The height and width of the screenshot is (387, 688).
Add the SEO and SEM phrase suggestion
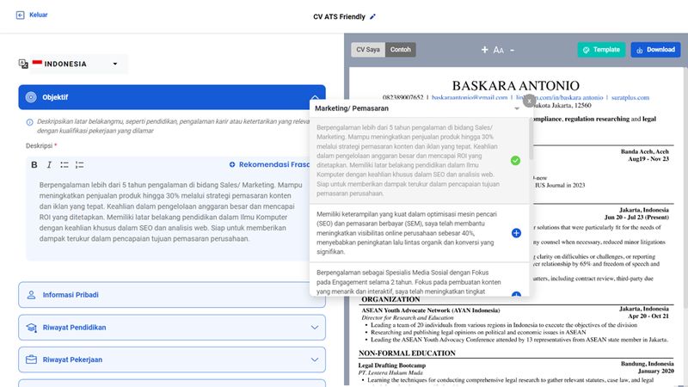click(516, 233)
